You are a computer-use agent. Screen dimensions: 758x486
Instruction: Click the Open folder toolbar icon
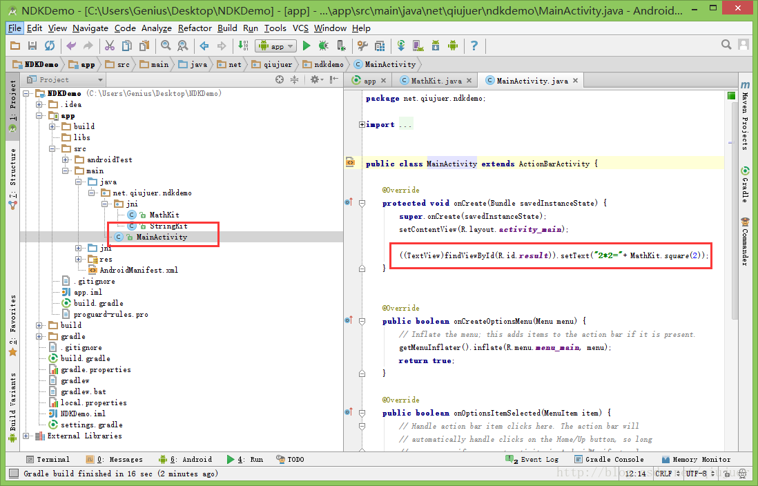click(15, 46)
